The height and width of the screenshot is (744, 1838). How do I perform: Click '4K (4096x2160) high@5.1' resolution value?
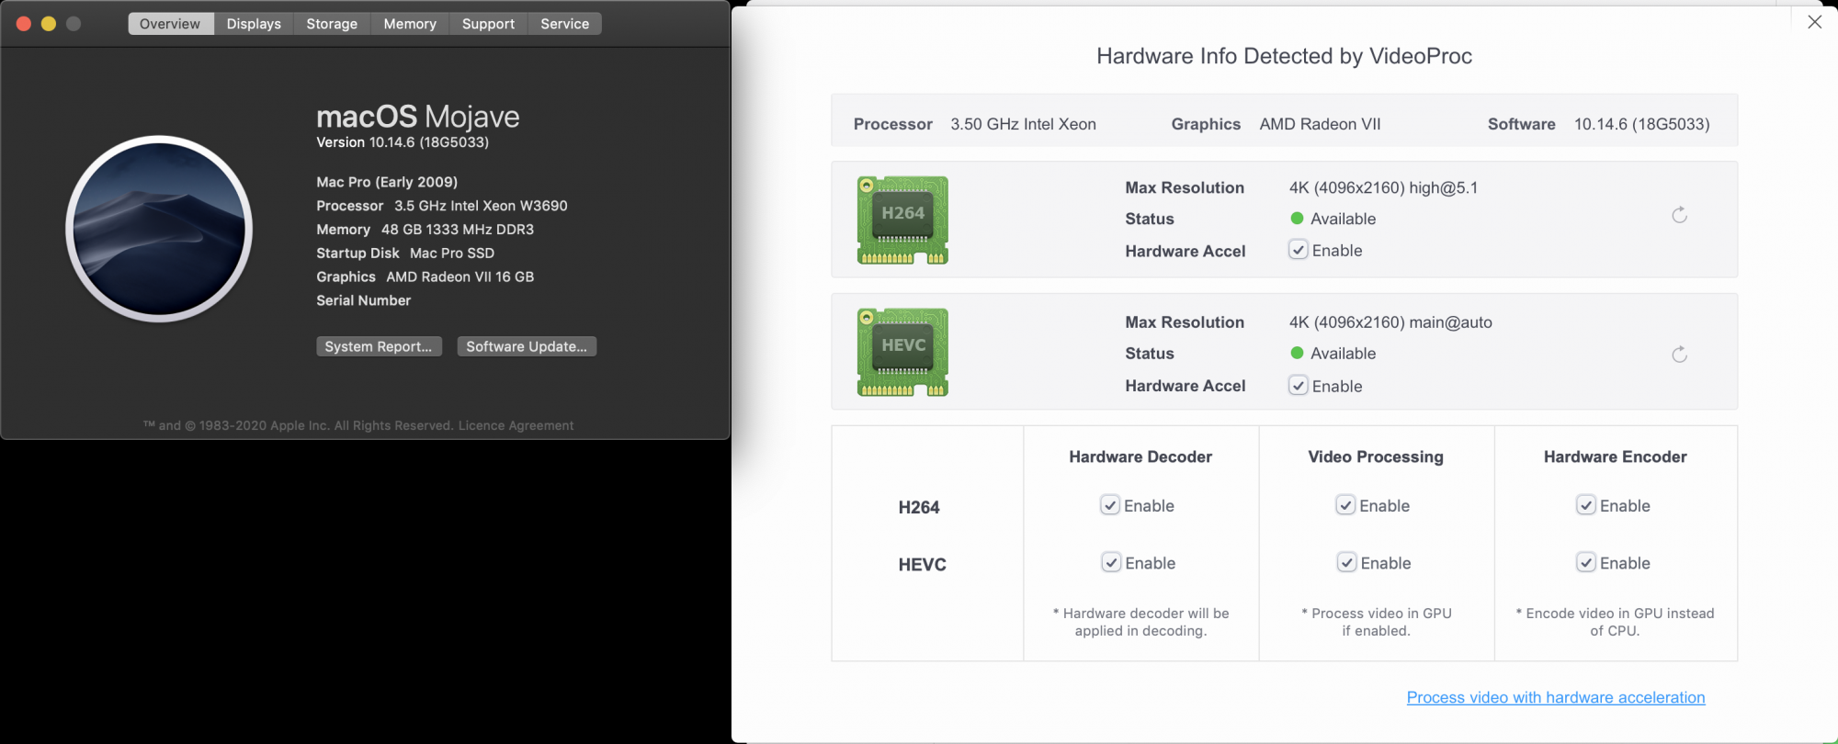point(1383,187)
